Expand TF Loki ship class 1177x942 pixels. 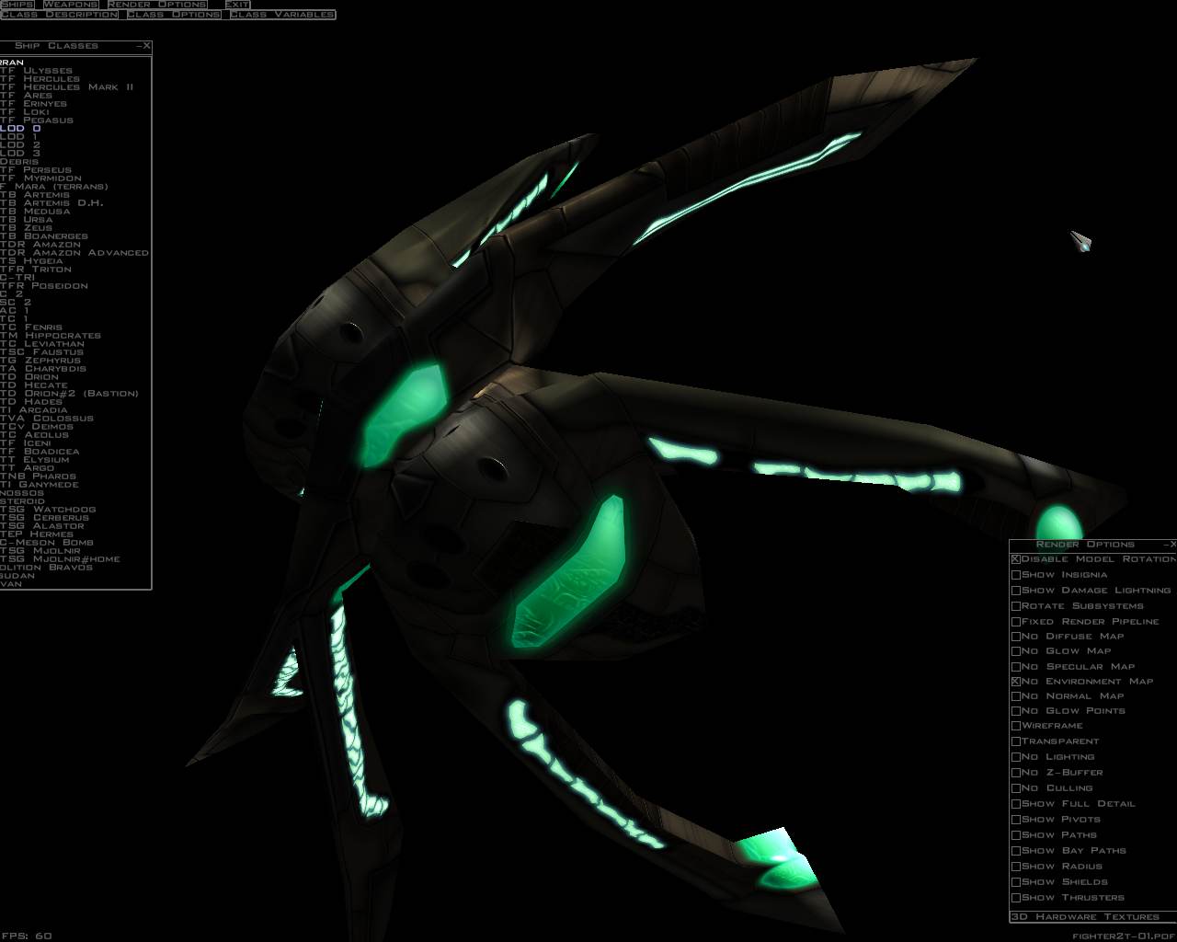click(x=25, y=112)
